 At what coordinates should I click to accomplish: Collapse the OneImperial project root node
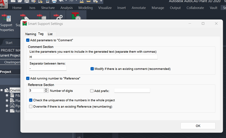coord(1,90)
